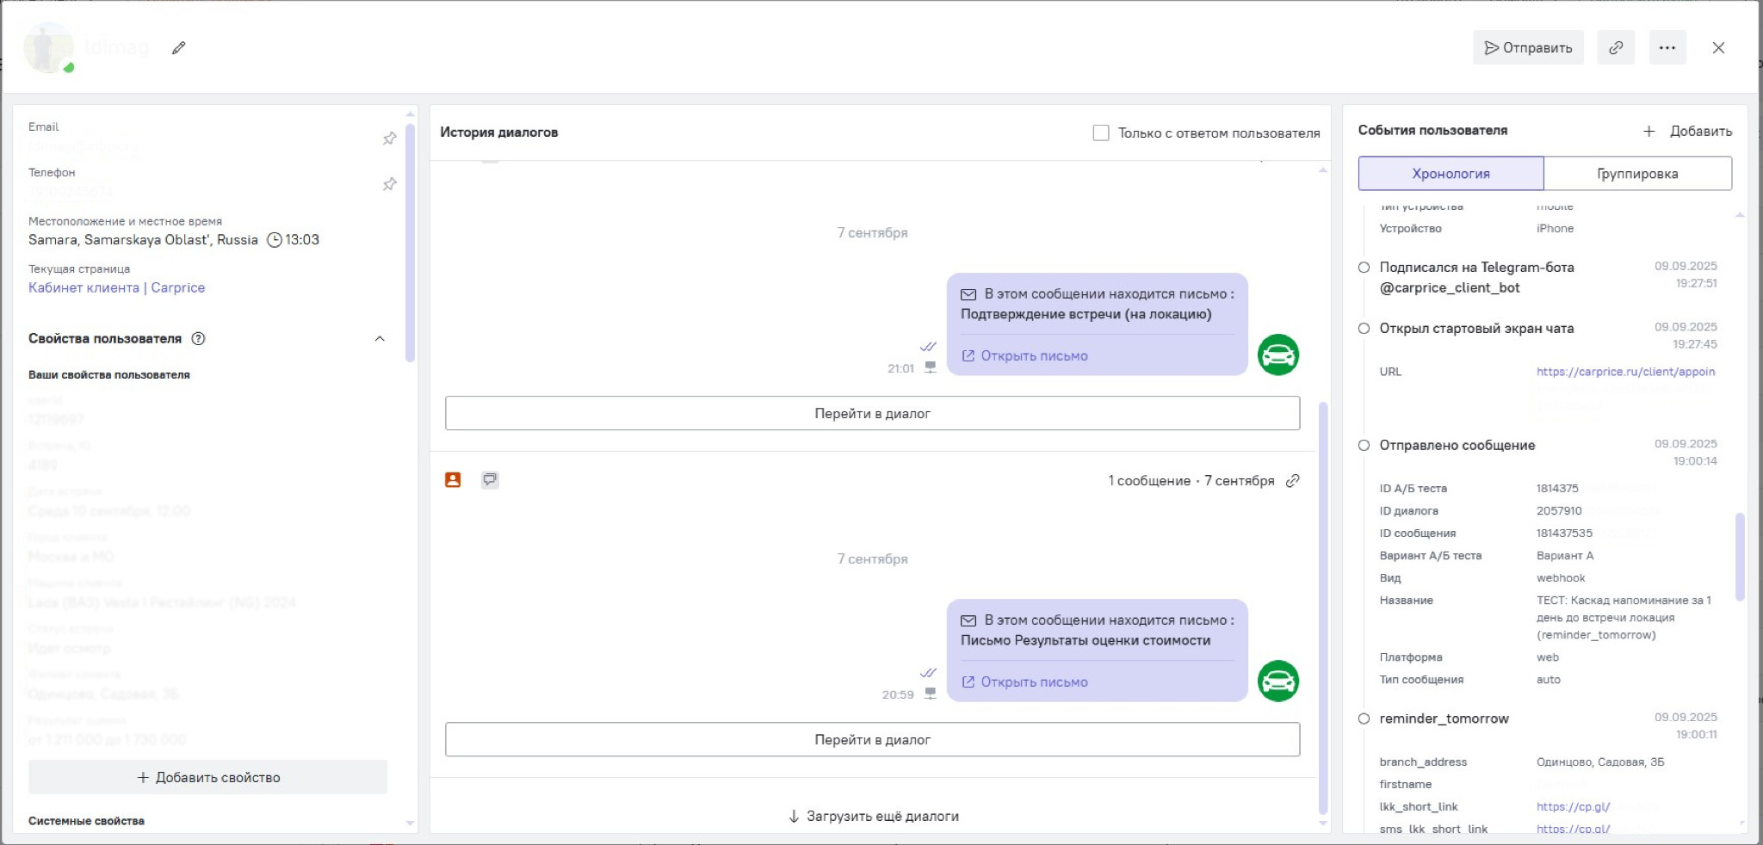Pin the Email field
1763x845 pixels.
pos(390,139)
